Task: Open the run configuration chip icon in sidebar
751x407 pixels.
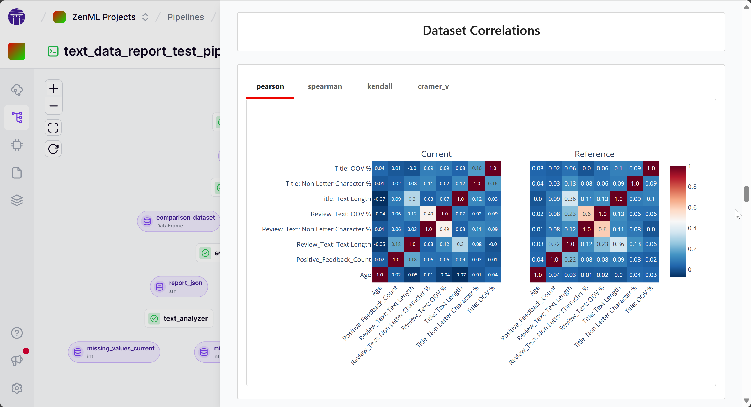Action: [x=17, y=145]
